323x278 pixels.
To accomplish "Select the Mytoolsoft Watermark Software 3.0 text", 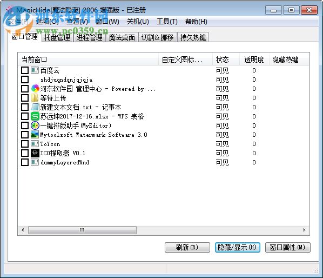I will point(94,135).
